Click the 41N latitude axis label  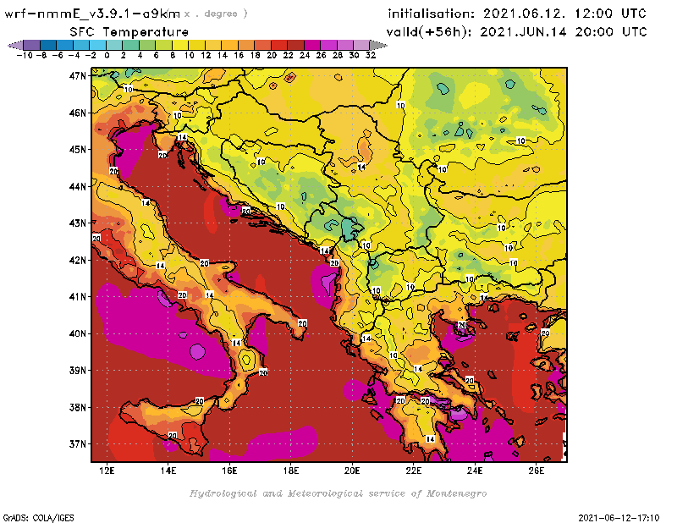(x=78, y=297)
